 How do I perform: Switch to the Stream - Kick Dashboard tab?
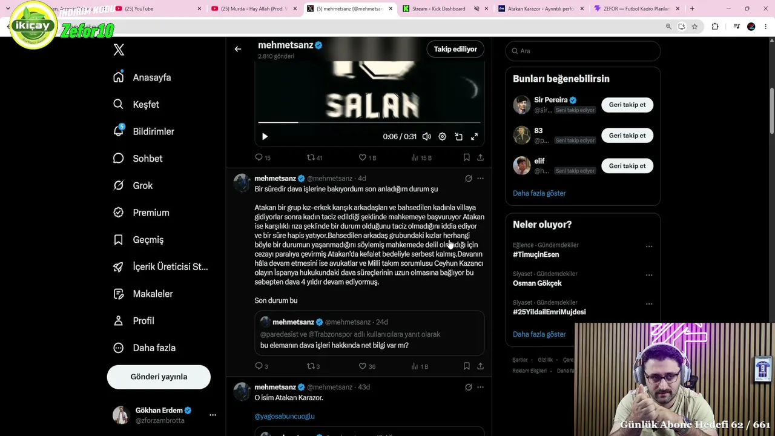click(x=439, y=9)
